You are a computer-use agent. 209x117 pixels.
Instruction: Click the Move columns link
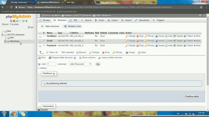(x=87, y=58)
